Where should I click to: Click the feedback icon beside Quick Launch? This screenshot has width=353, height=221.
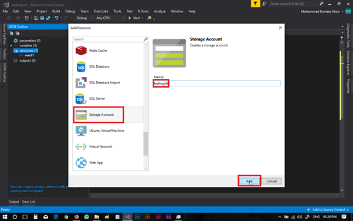click(264, 4)
